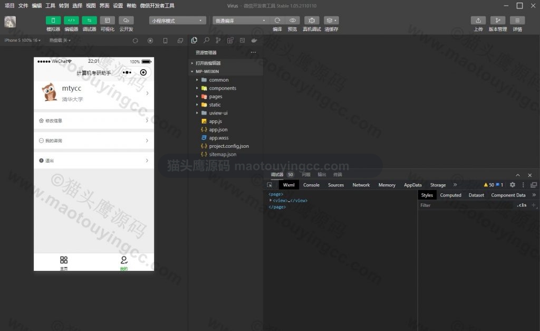Collapse the MP-WEIXIN project root
The width and height of the screenshot is (540, 331).
tap(226, 71)
